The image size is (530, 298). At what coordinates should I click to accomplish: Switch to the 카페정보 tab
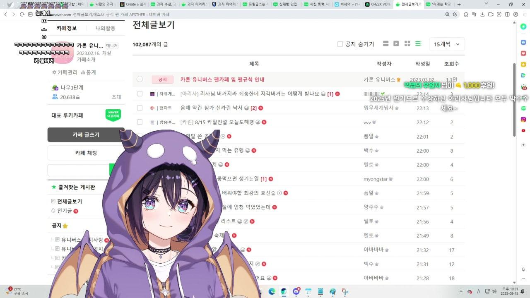click(x=67, y=28)
